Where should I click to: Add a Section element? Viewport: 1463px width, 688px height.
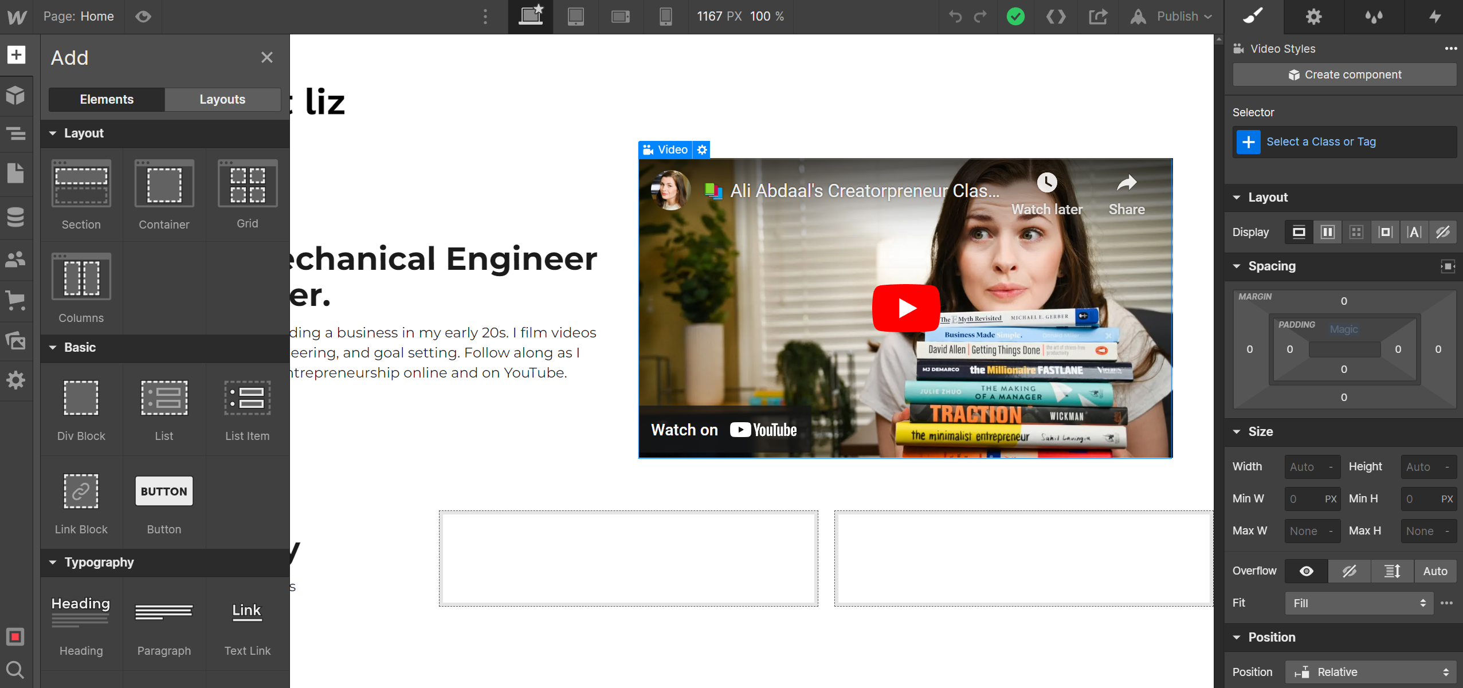(x=81, y=195)
